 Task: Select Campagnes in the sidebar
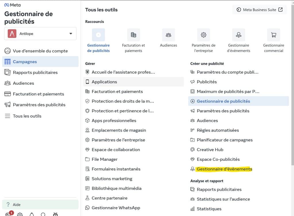pyautogui.click(x=40, y=62)
